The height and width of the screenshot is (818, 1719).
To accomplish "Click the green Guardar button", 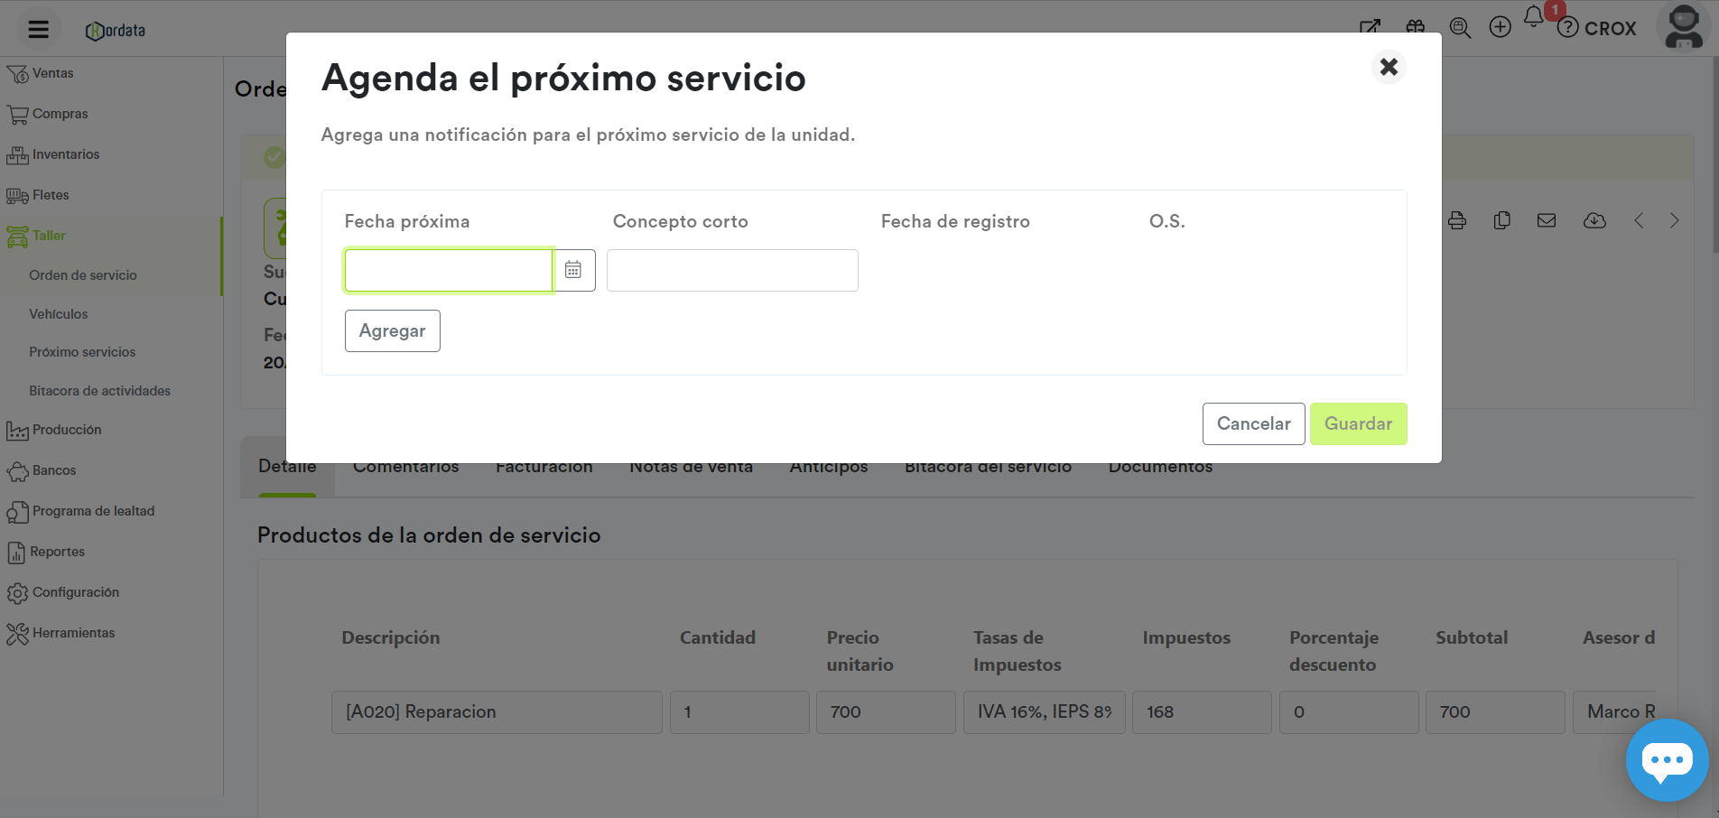I will click(x=1358, y=423).
